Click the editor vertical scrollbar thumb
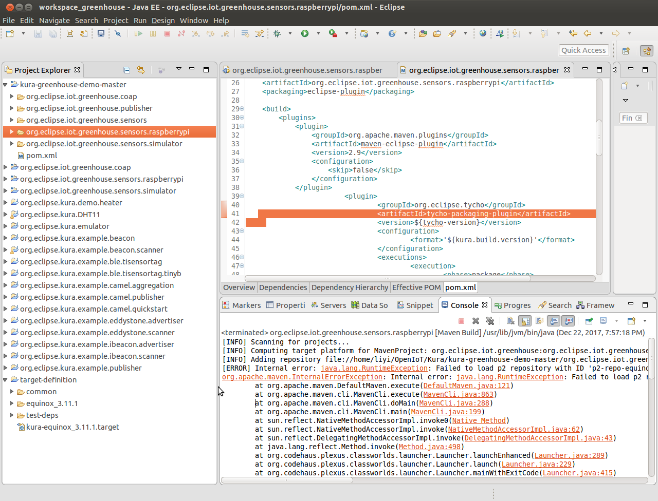The height and width of the screenshot is (501, 658). pyautogui.click(x=599, y=138)
